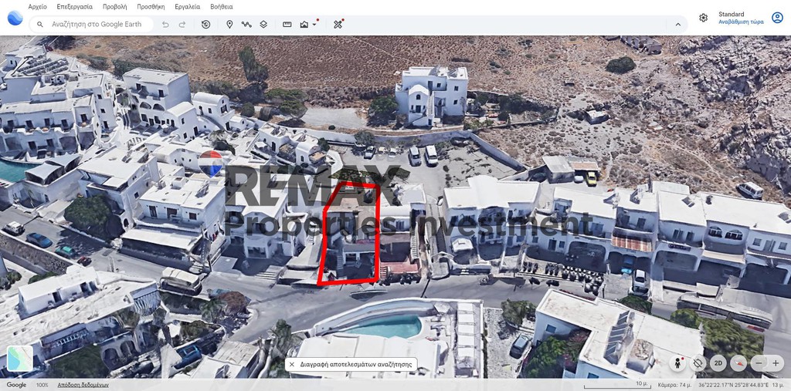Add a placemark pin
Viewport: 791px width, 391px height.
[229, 24]
